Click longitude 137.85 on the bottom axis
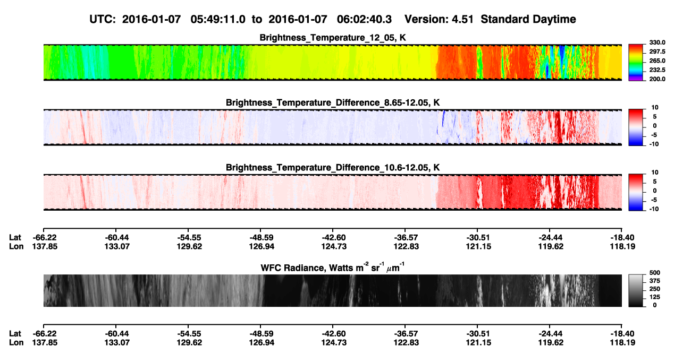The height and width of the screenshot is (354, 691). (x=45, y=342)
